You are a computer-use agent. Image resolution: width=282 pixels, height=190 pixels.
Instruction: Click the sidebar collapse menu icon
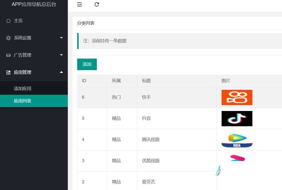click(x=79, y=4)
